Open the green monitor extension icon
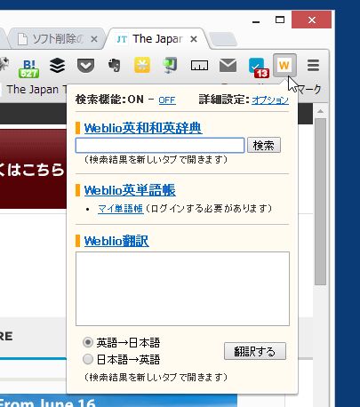Viewport: 360px width, 407px height. coord(170,65)
